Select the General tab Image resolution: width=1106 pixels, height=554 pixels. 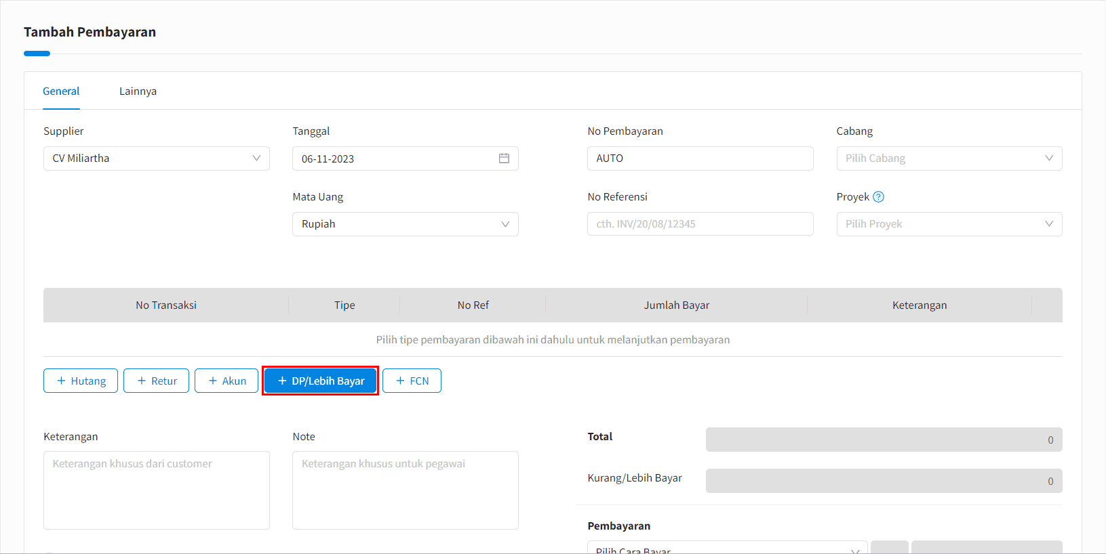click(61, 91)
